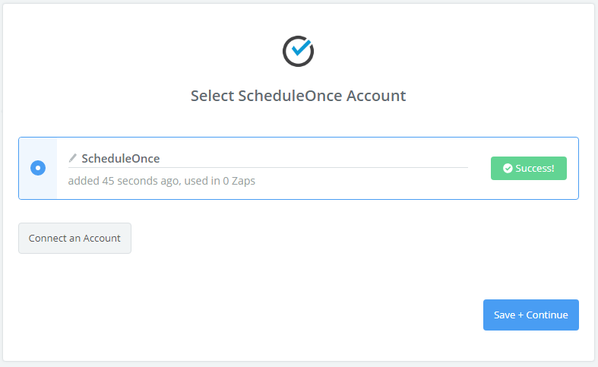Click the dark ring of the logo
This screenshot has width=598, height=367.
(x=286, y=59)
